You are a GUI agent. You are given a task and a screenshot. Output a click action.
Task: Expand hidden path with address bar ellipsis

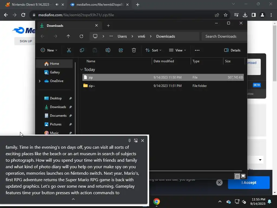(111, 36)
